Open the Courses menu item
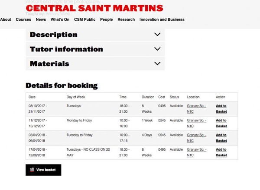This screenshot has height=190, width=260. click(x=23, y=19)
